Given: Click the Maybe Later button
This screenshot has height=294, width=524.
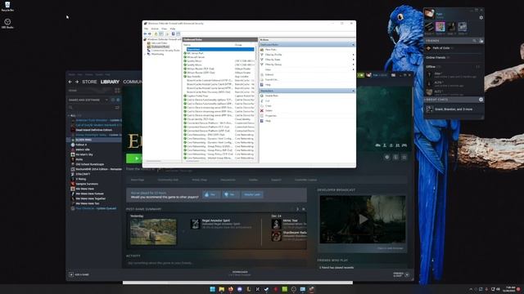Looking at the screenshot, I should click(x=252, y=194).
